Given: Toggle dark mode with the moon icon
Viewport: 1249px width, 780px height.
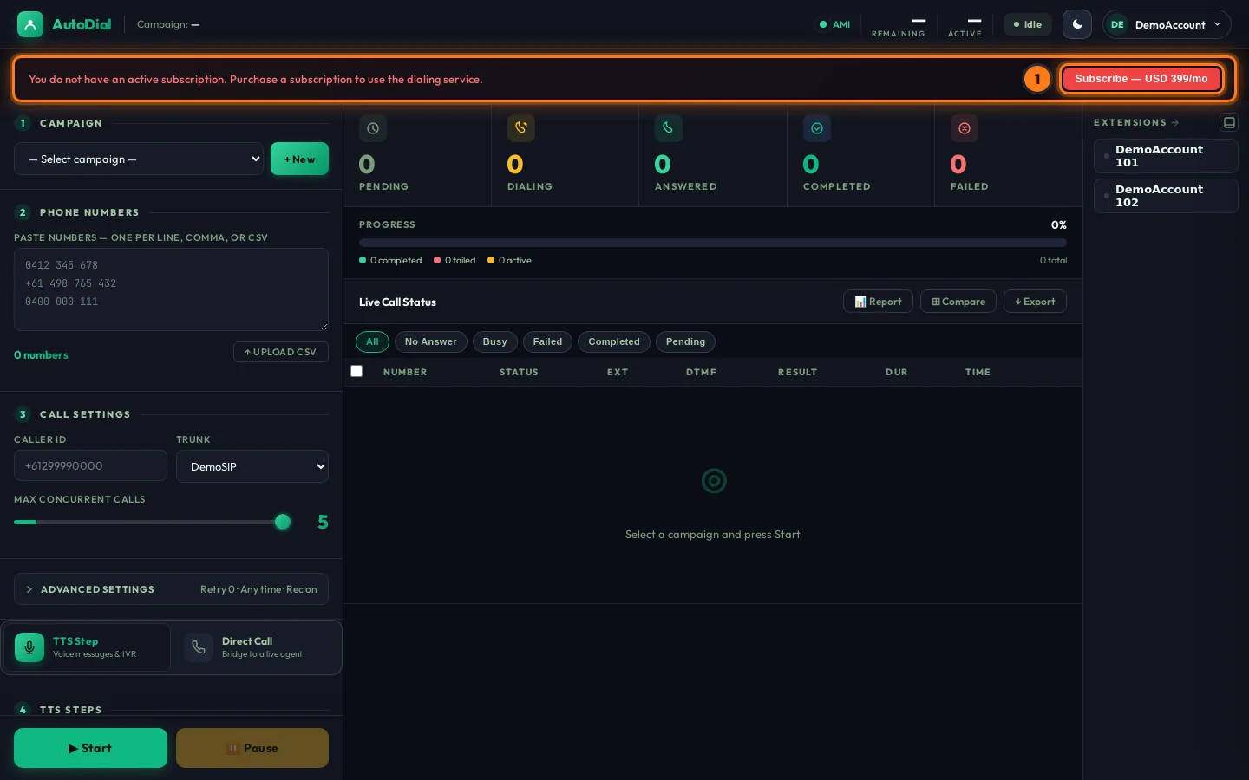Looking at the screenshot, I should (x=1077, y=24).
